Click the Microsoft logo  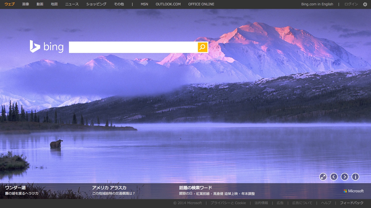coord(354,191)
